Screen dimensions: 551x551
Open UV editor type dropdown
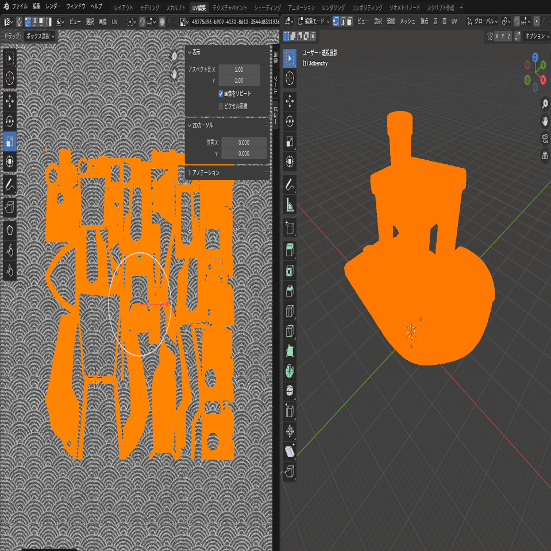point(8,22)
